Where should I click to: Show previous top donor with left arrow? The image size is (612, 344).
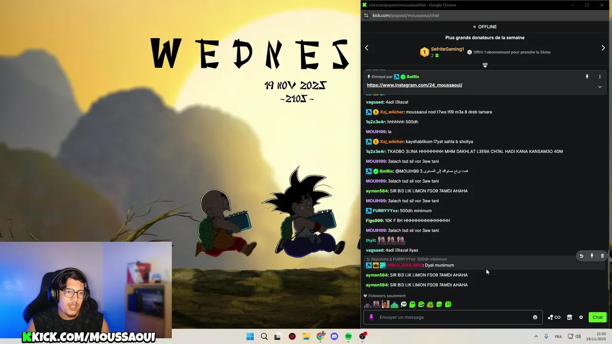click(x=367, y=48)
